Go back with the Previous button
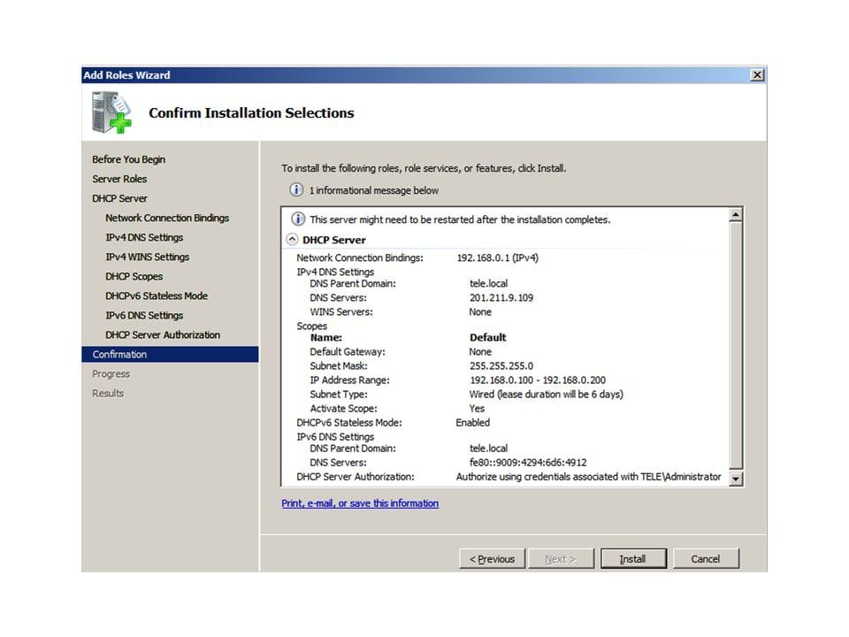 click(x=492, y=559)
